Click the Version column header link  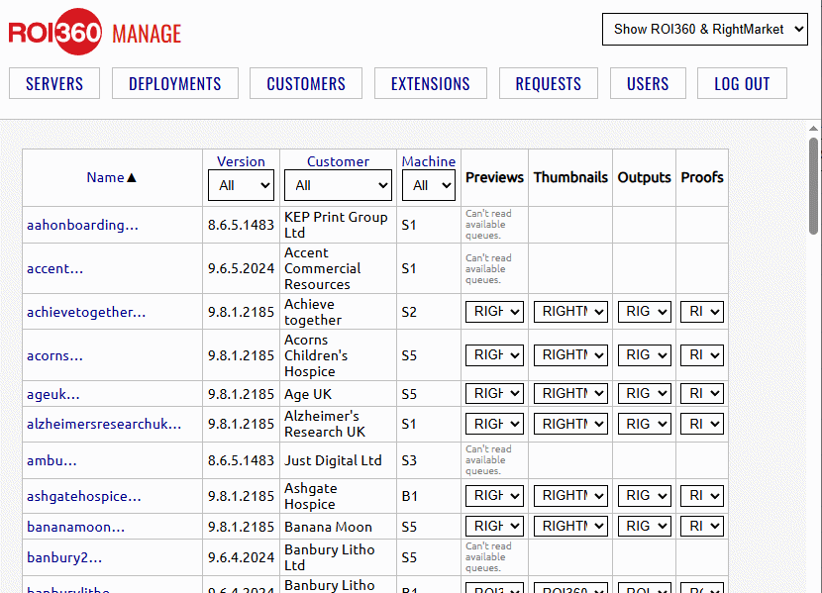pyautogui.click(x=241, y=161)
